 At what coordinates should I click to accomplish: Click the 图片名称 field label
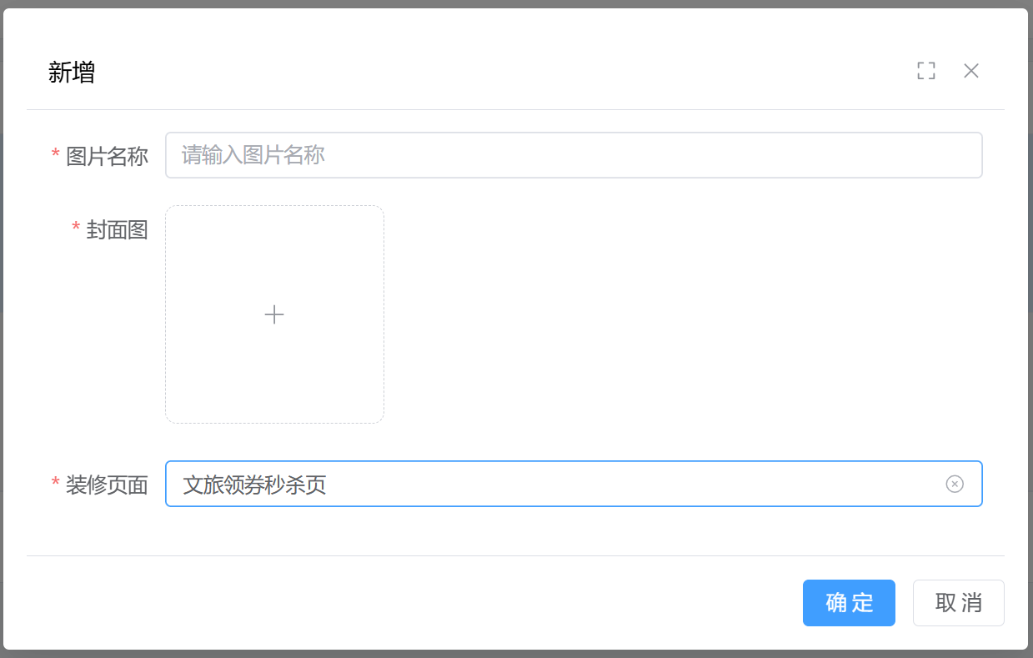(x=107, y=156)
